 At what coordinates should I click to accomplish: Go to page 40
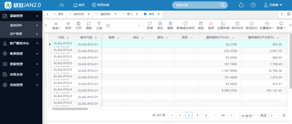(223, 115)
